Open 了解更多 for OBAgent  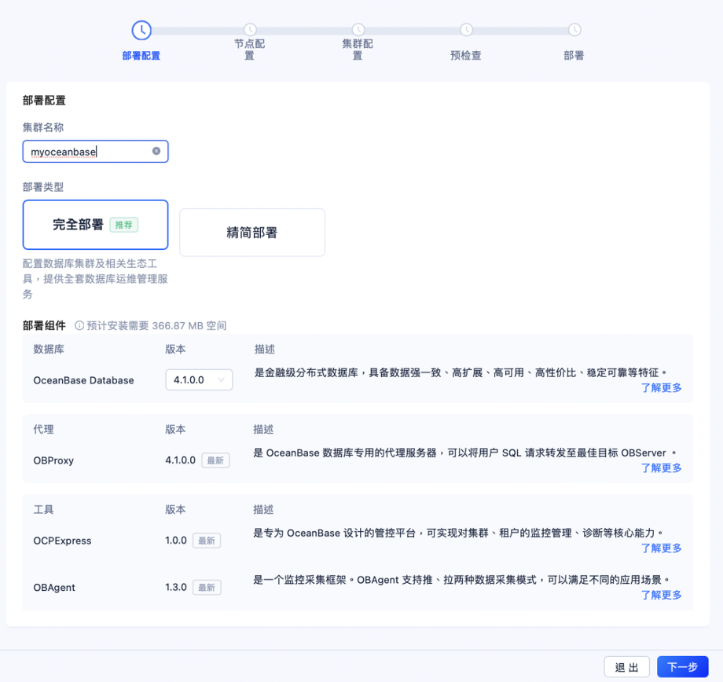tap(661, 595)
